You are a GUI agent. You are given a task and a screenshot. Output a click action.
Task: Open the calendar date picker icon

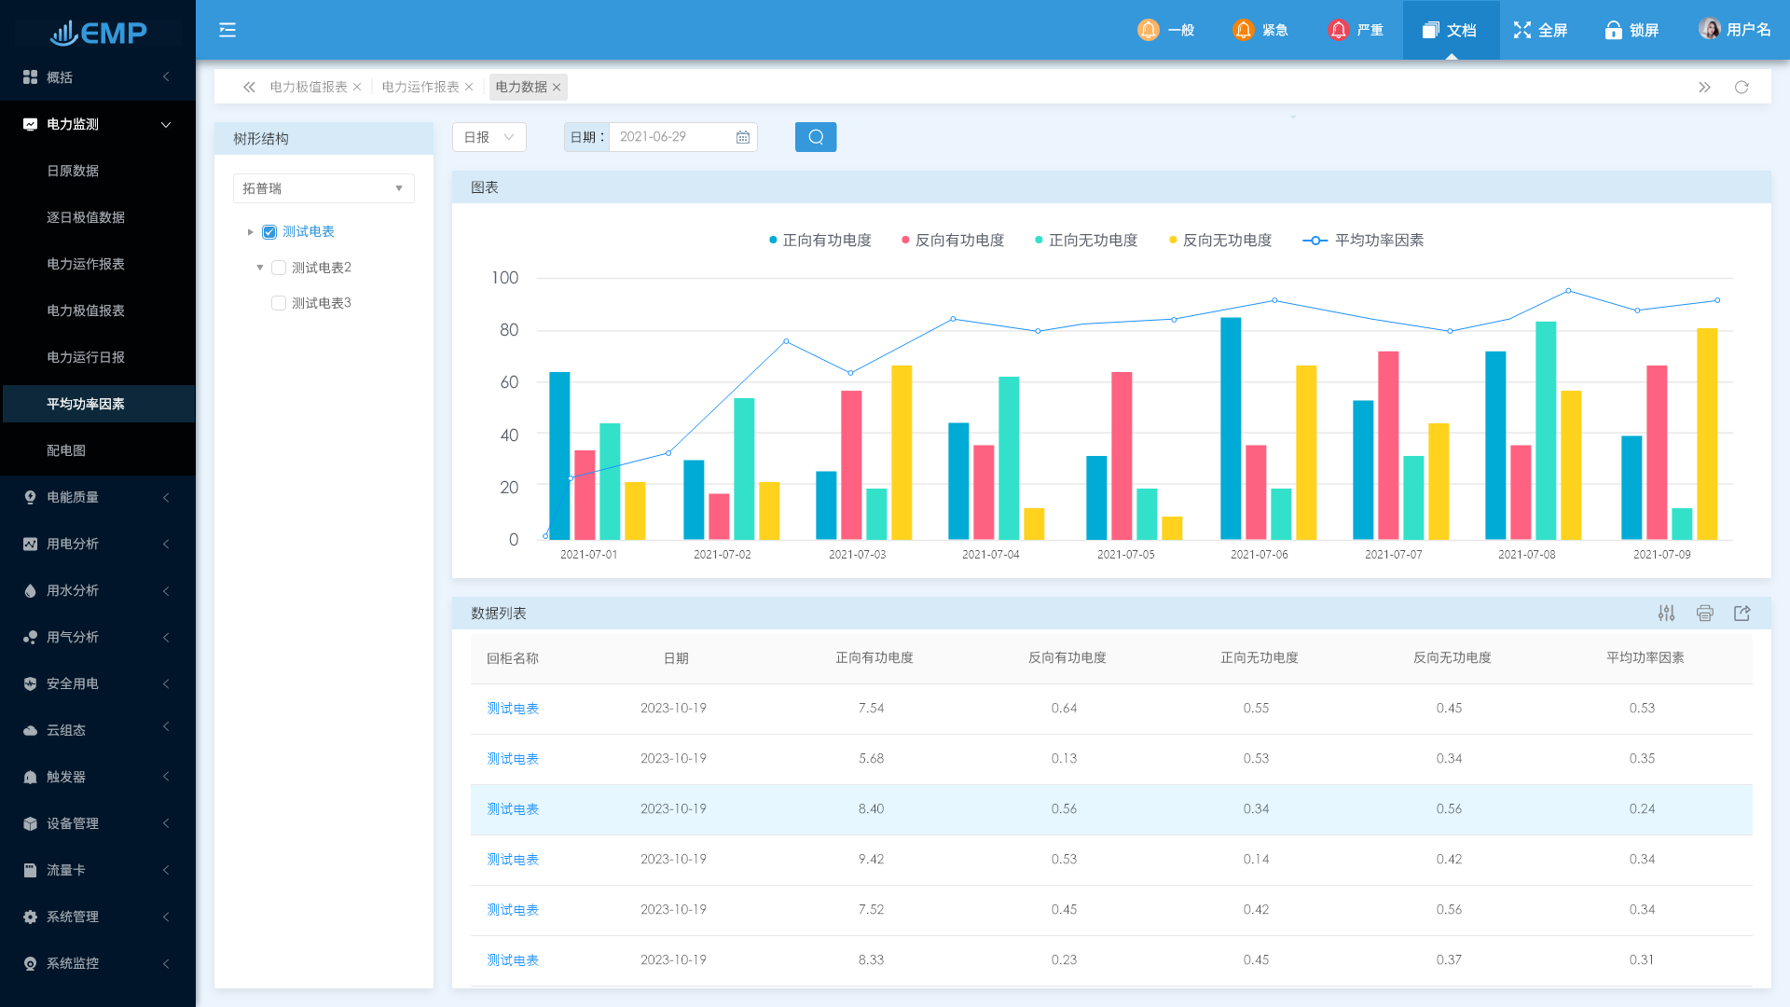[x=743, y=137]
